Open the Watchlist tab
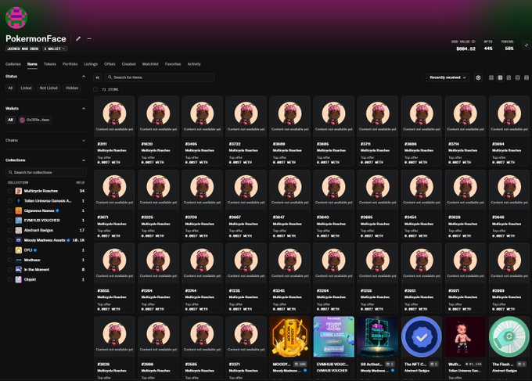 click(x=150, y=64)
